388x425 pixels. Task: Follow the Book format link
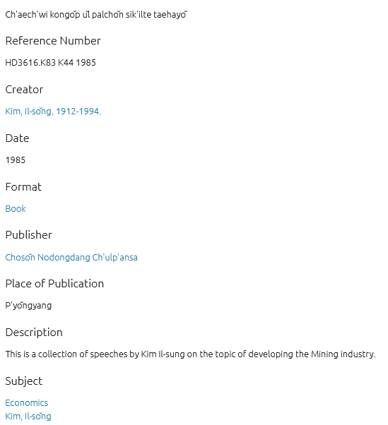16,209
